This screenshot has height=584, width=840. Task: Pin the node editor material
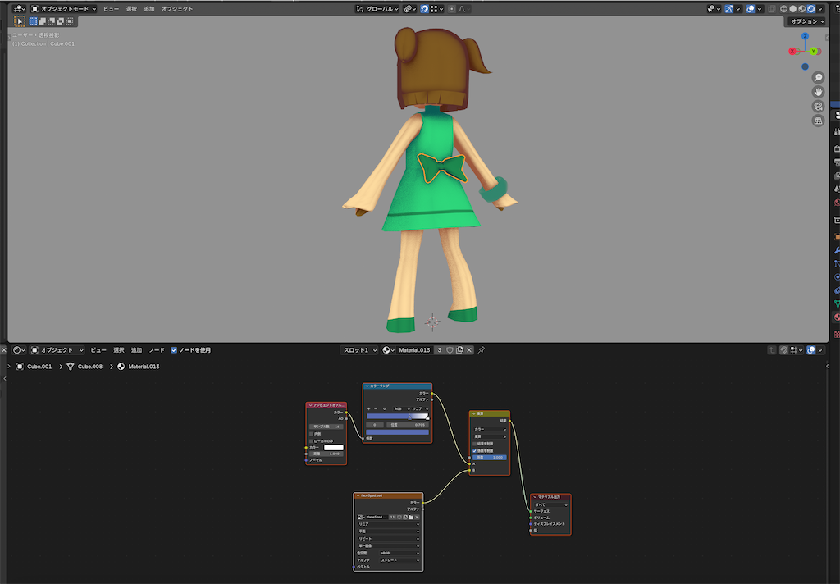pos(481,350)
